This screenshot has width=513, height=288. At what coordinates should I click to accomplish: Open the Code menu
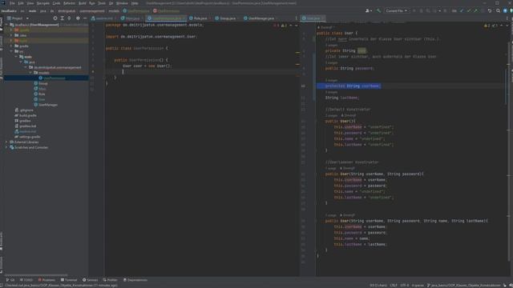tap(56, 3)
